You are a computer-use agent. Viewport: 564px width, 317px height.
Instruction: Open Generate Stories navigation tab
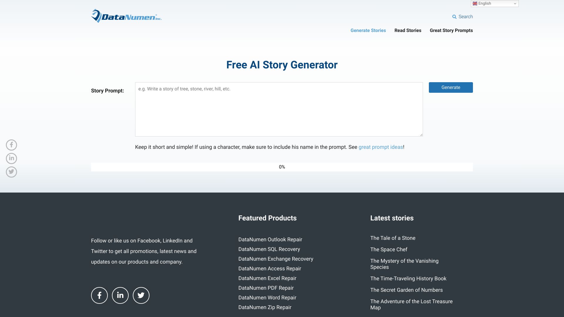(368, 31)
